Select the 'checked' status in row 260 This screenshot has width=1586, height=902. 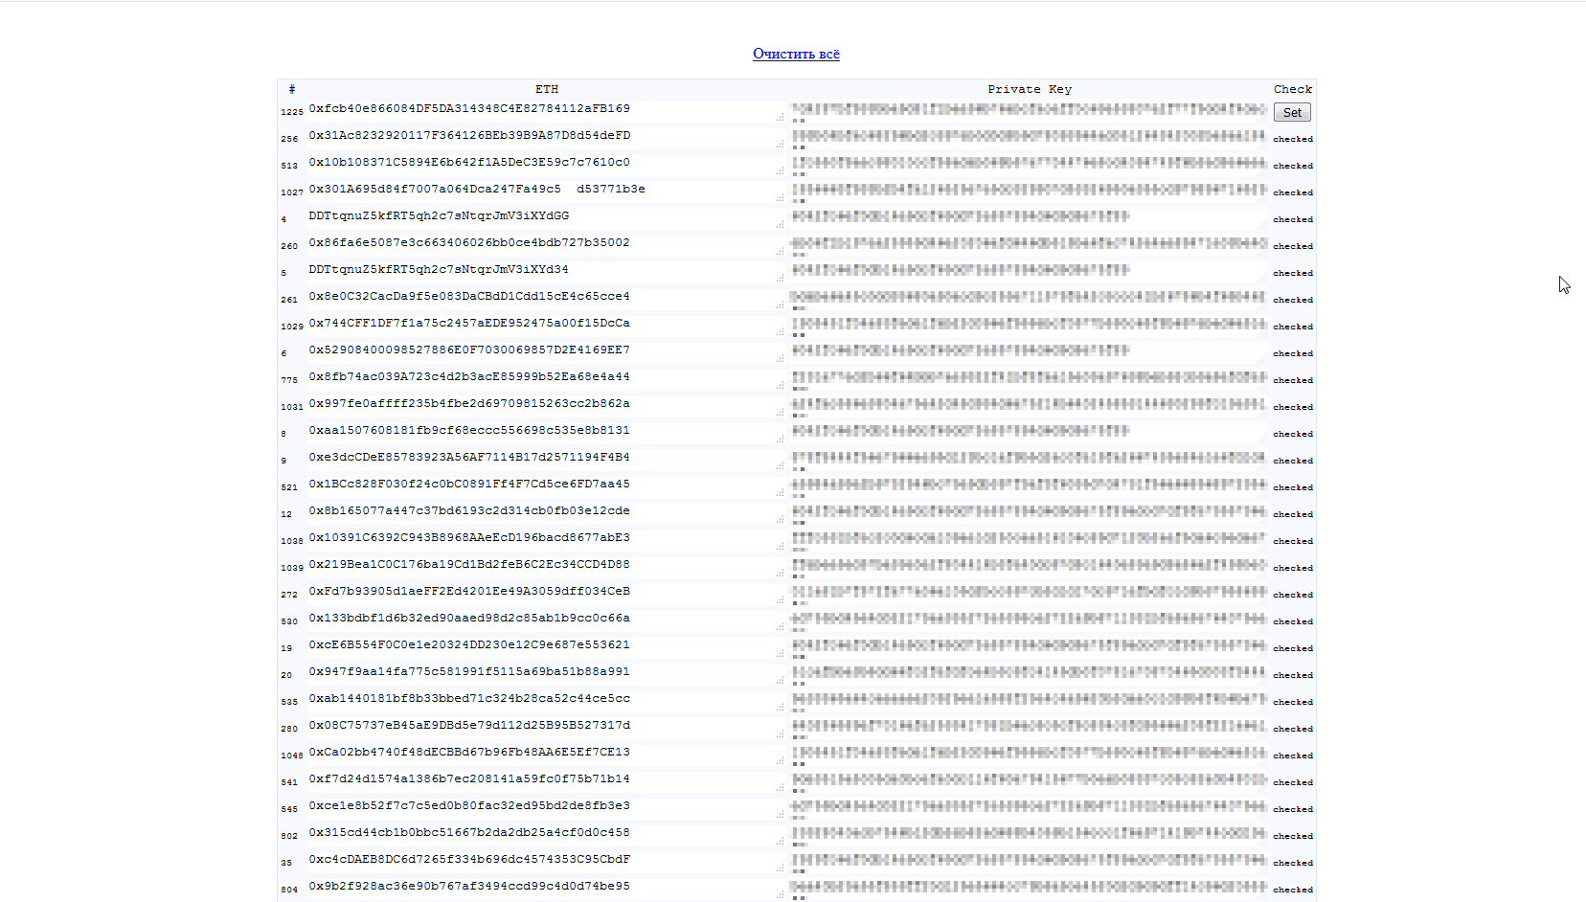1293,246
